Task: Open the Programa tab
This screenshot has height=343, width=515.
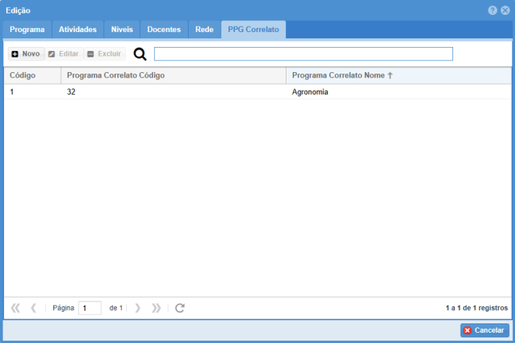Action: click(27, 30)
